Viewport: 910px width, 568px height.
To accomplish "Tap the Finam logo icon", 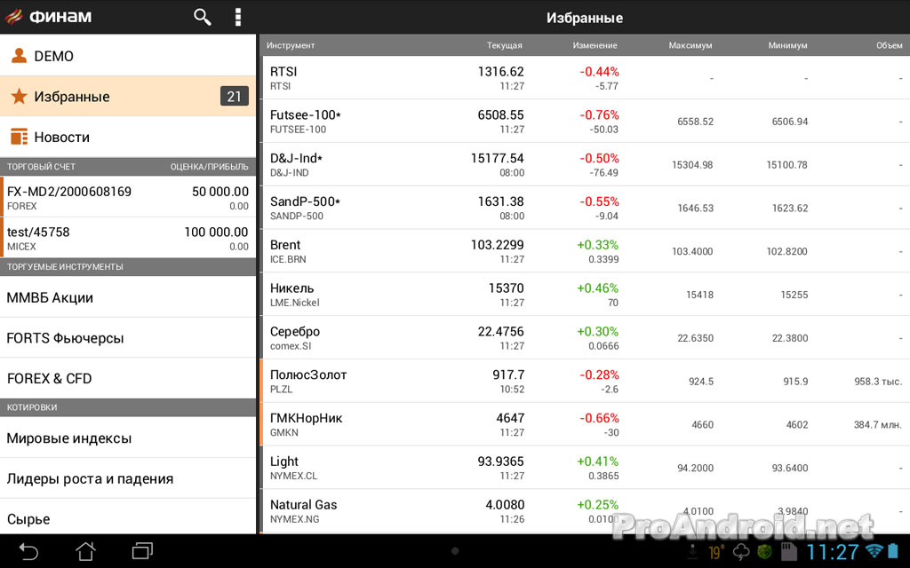I will (13, 16).
